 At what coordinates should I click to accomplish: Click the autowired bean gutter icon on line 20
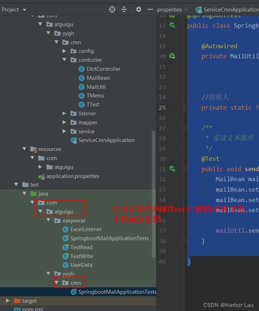click(x=172, y=56)
